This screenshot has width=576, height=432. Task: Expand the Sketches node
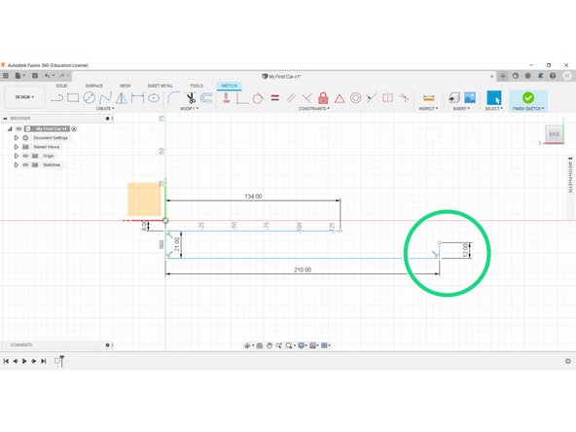17,165
